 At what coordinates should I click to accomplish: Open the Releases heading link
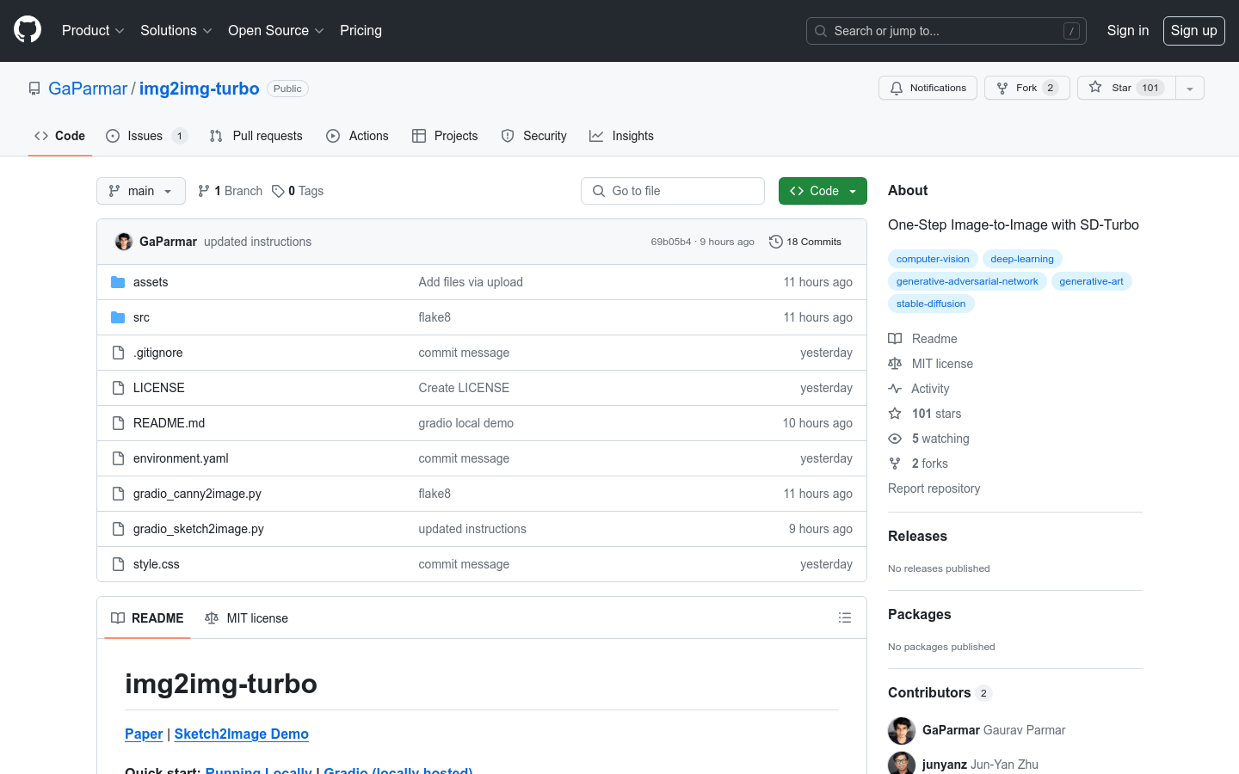[x=917, y=536]
